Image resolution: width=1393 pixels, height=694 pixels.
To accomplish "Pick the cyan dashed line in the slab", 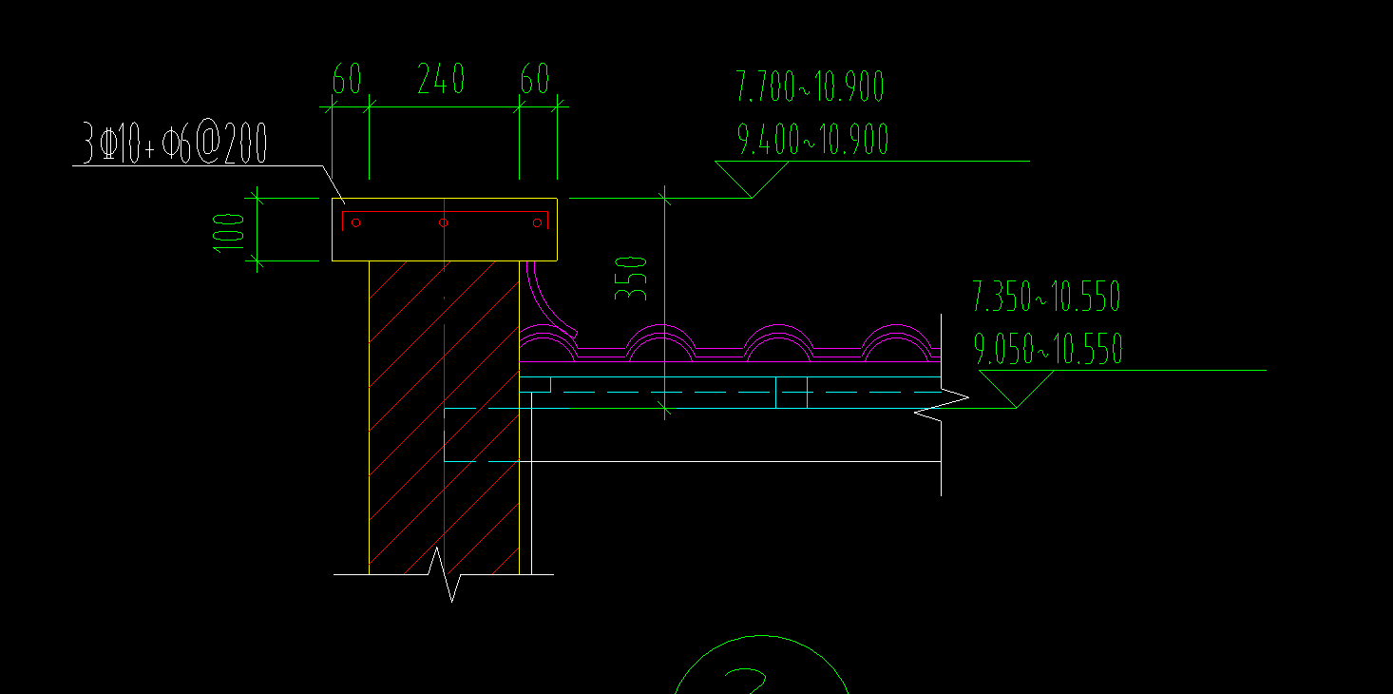I will (x=730, y=392).
